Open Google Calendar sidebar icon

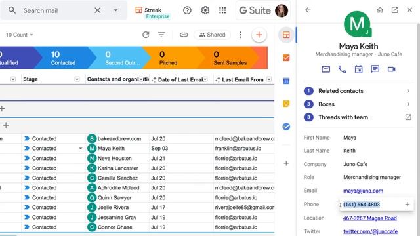tap(286, 81)
